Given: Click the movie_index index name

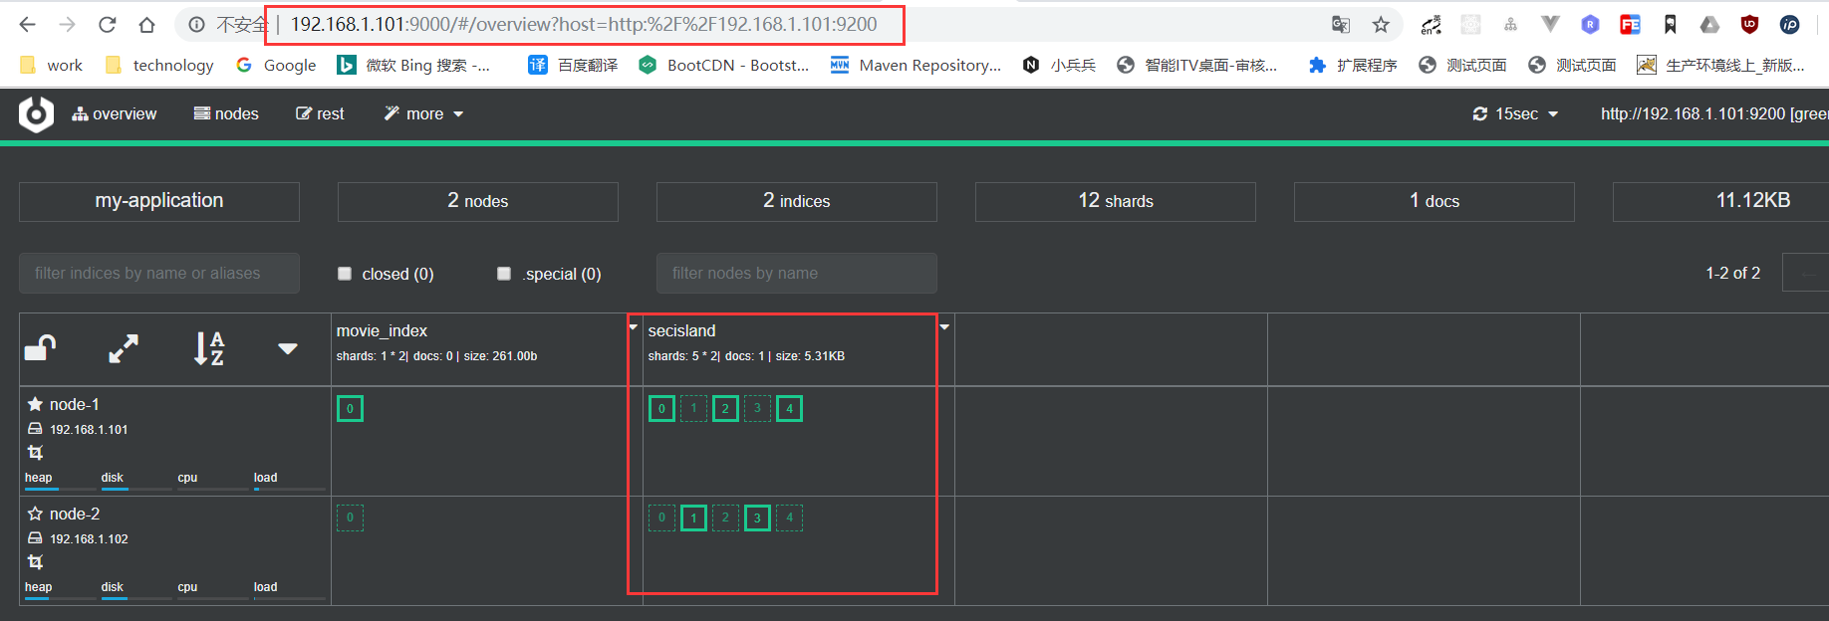Looking at the screenshot, I should pyautogui.click(x=382, y=330).
